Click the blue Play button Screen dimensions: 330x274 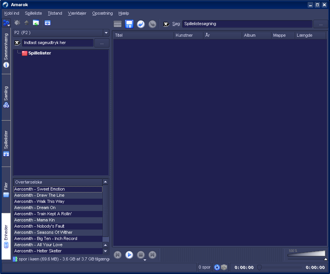129,255
